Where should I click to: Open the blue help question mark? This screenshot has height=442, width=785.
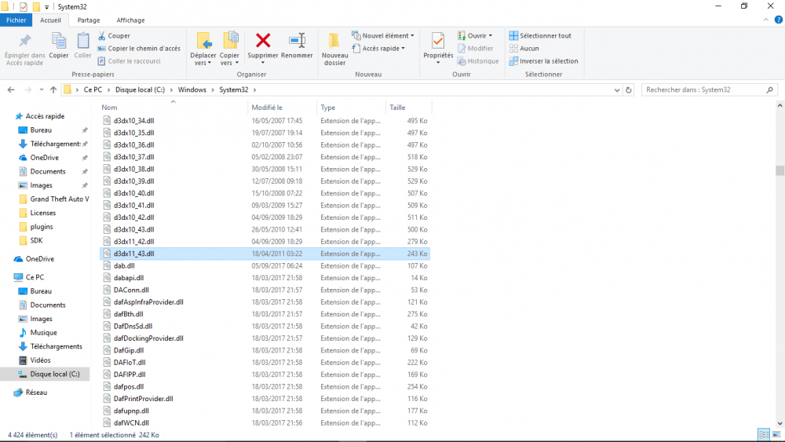[779, 20]
